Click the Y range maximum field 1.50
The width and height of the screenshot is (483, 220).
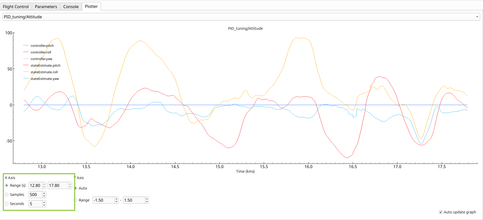pos(134,200)
